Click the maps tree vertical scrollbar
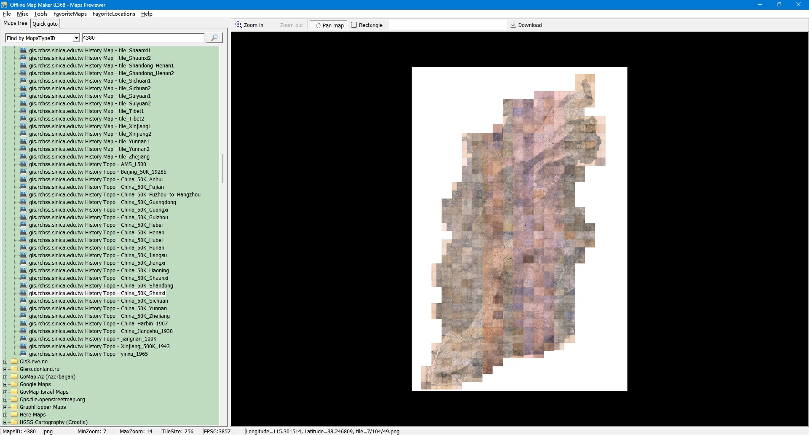The image size is (809, 435). [222, 169]
